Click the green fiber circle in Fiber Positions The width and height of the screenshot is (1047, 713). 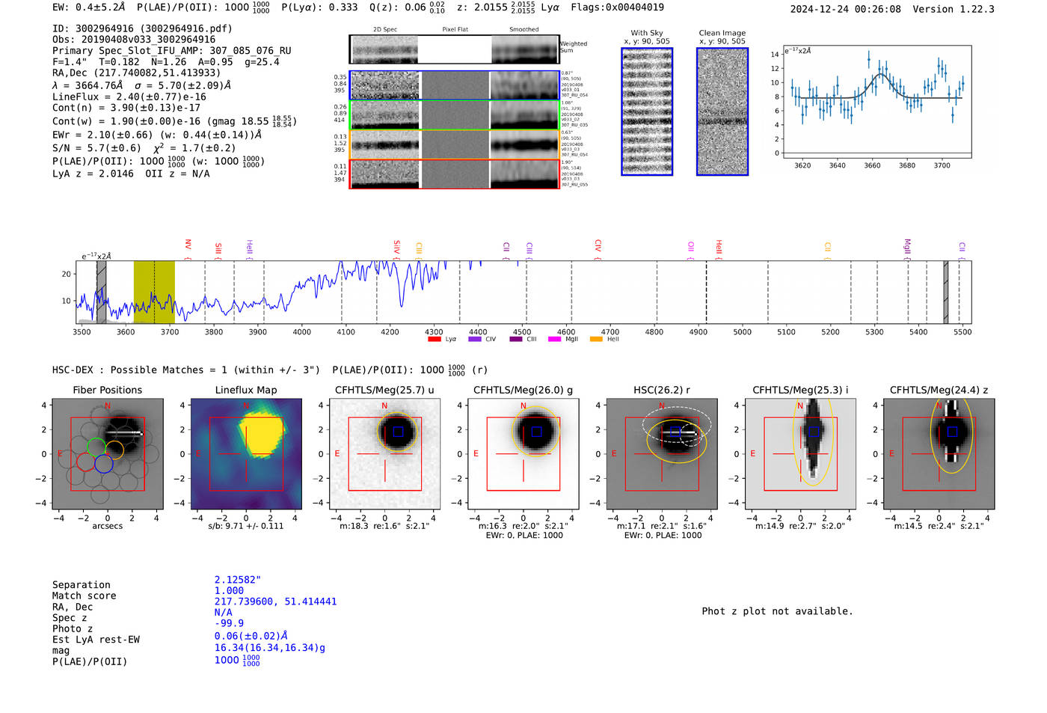tap(96, 447)
